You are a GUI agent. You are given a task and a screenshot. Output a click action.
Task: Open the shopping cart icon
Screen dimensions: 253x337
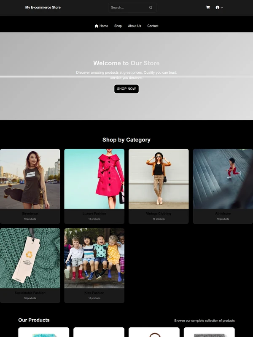coord(208,8)
